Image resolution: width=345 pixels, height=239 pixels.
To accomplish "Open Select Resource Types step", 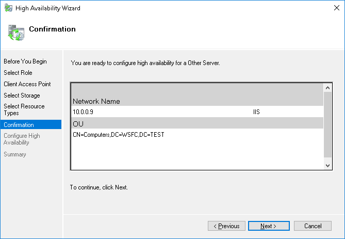I will pyautogui.click(x=24, y=109).
